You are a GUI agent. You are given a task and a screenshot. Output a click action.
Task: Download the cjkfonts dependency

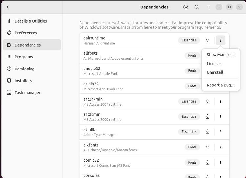coord(207,147)
